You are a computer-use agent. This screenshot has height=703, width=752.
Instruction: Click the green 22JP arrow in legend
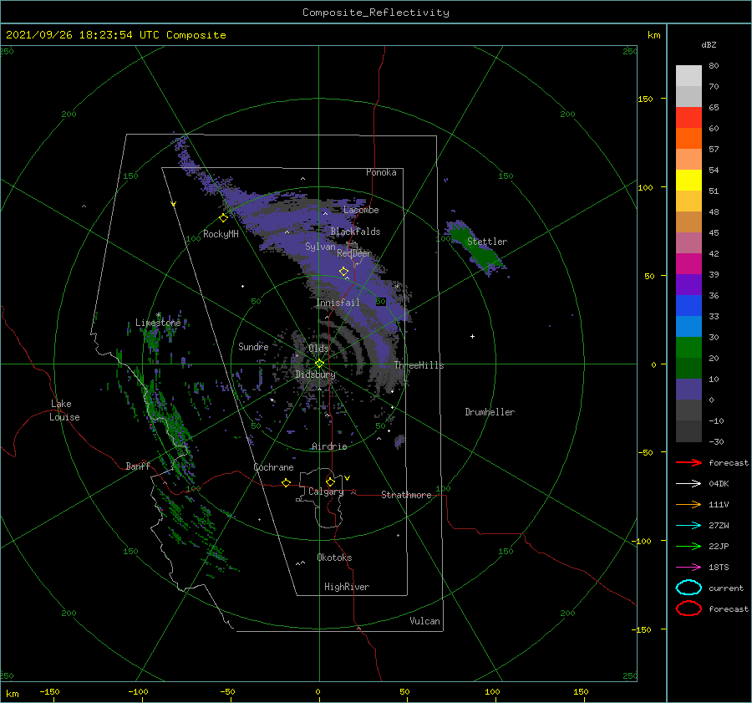coord(688,546)
